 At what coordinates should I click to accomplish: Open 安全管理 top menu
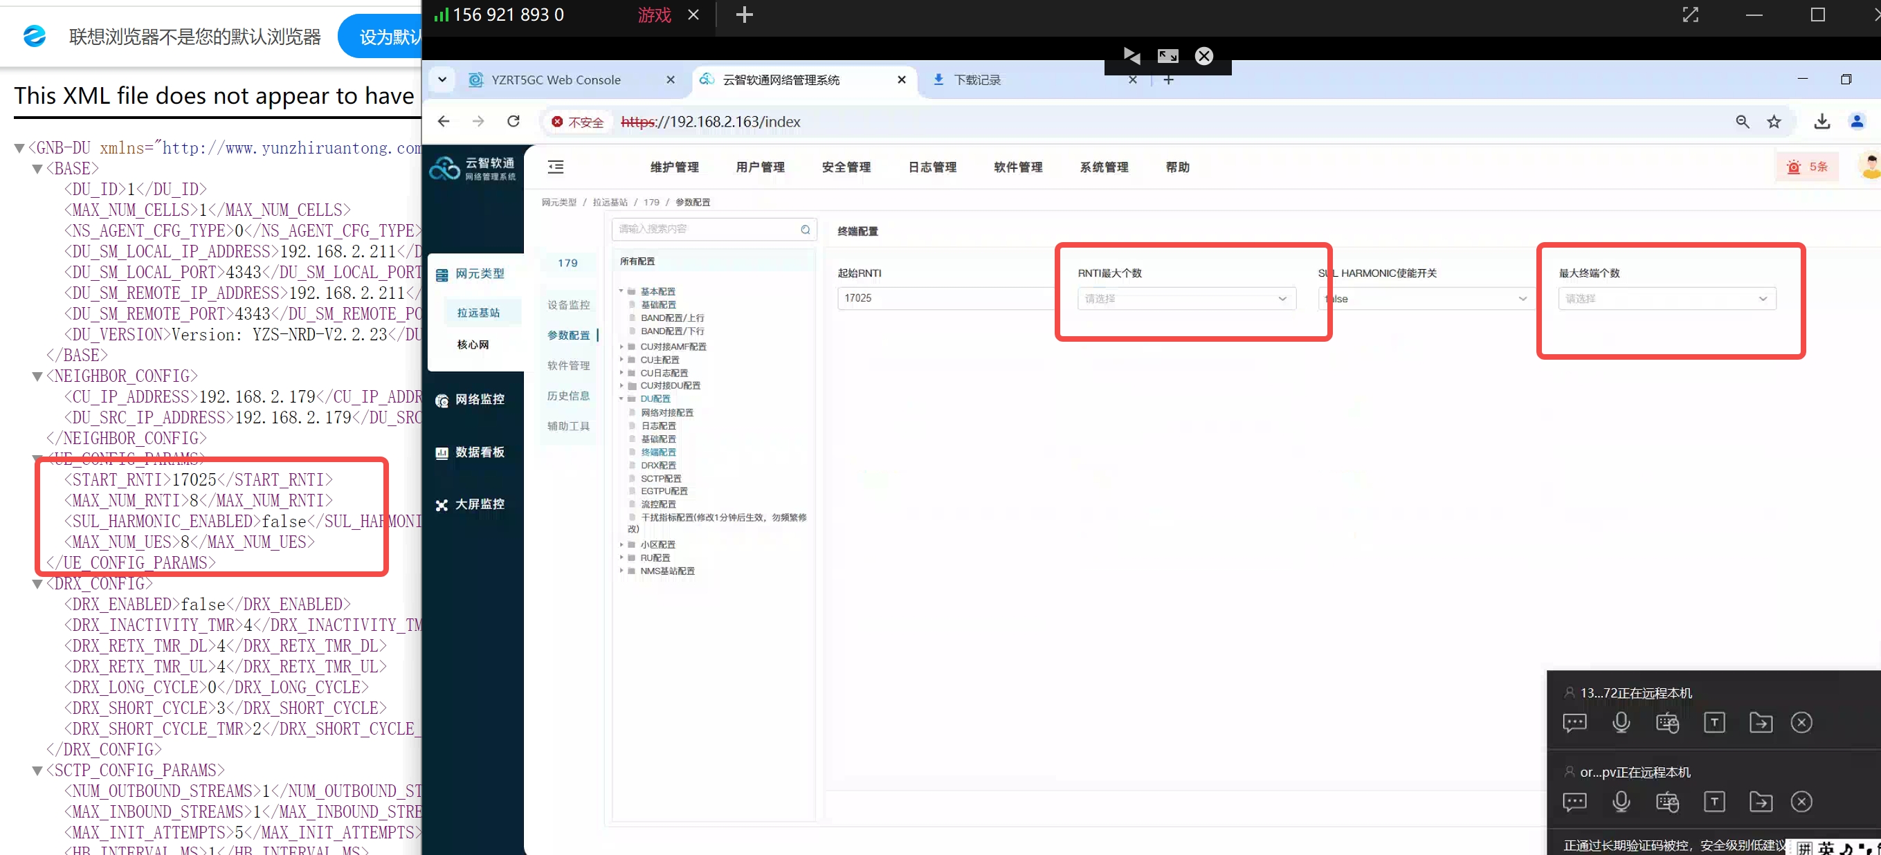pyautogui.click(x=846, y=167)
